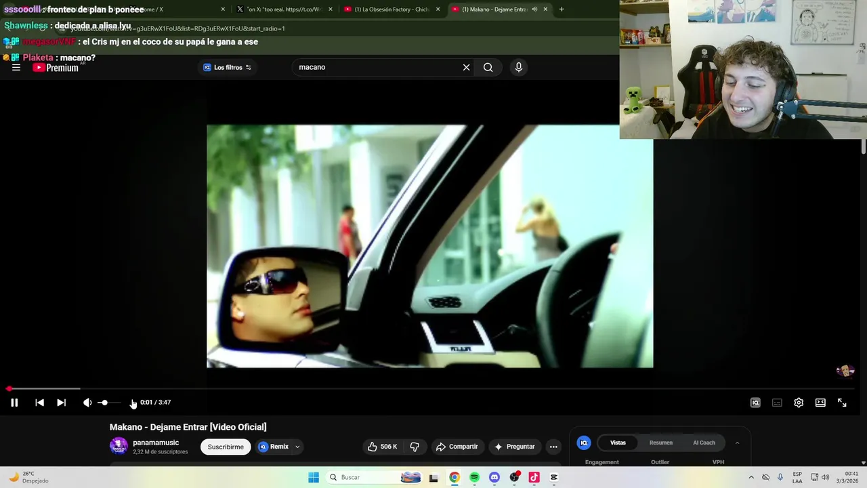Image resolution: width=867 pixels, height=488 pixels.
Task: Go to YouTube Premium home logo
Action: click(56, 68)
